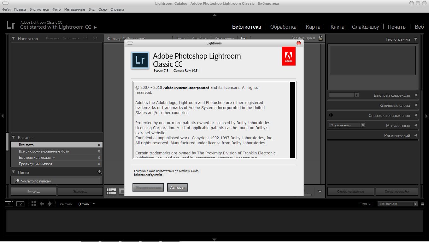Collapse the Навигатор panel
This screenshot has width=429, height=242.
coord(14,38)
